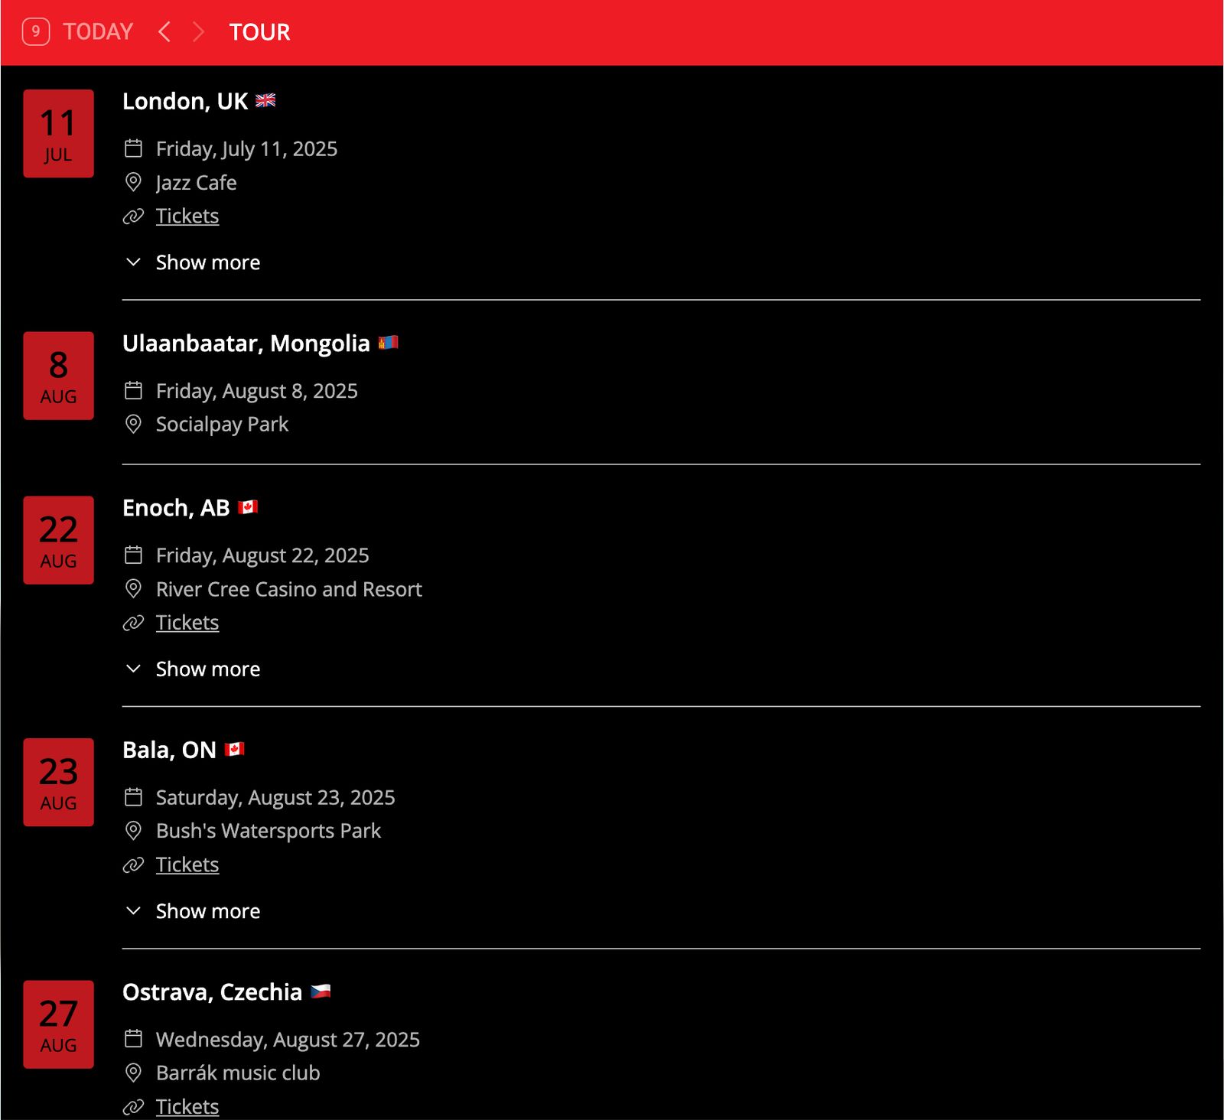The height and width of the screenshot is (1120, 1224).
Task: Click the 8 AUG date badge
Action: point(58,376)
